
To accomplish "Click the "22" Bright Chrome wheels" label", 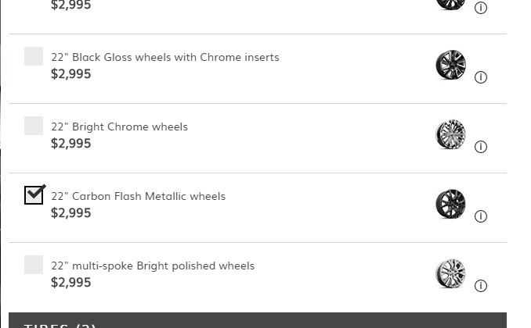I will tap(119, 127).
